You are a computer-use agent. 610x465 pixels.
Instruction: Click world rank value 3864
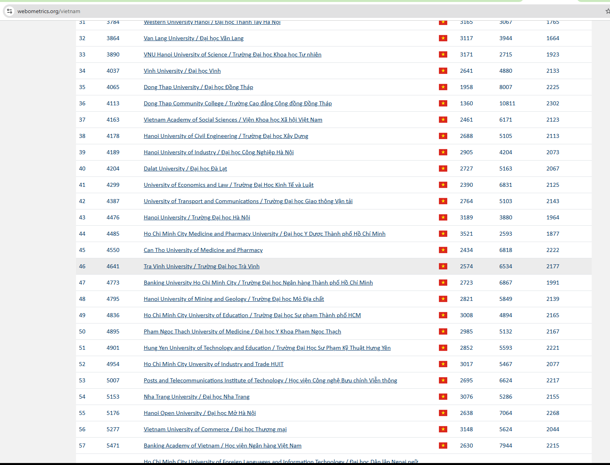point(113,38)
